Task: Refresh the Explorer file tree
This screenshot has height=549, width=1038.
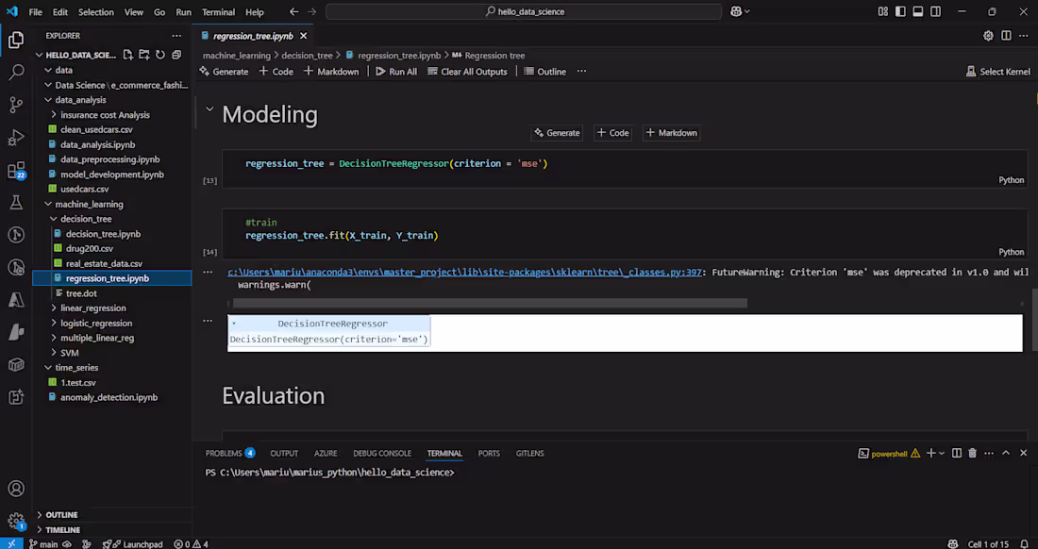Action: pos(160,55)
